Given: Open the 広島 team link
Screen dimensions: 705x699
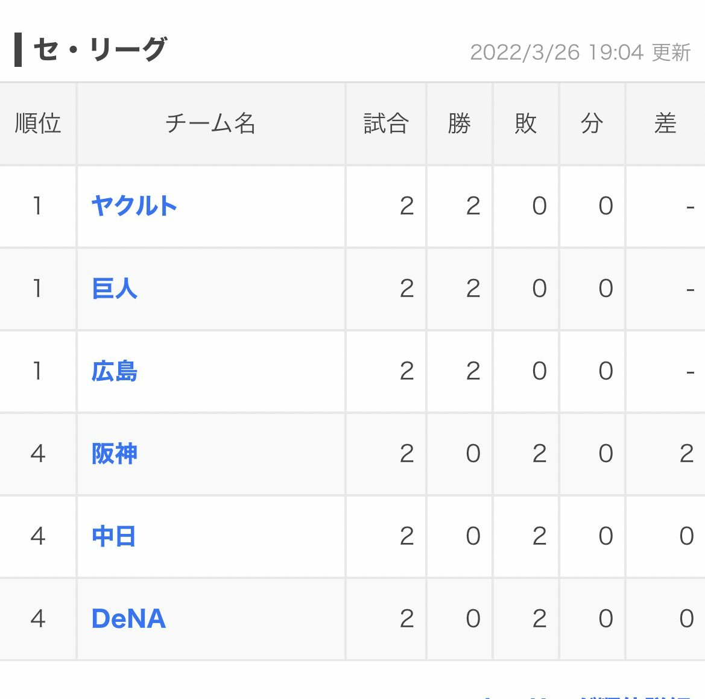Looking at the screenshot, I should [x=114, y=371].
